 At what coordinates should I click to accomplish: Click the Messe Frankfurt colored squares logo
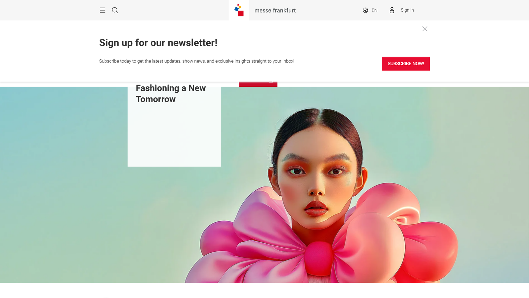pos(239,10)
